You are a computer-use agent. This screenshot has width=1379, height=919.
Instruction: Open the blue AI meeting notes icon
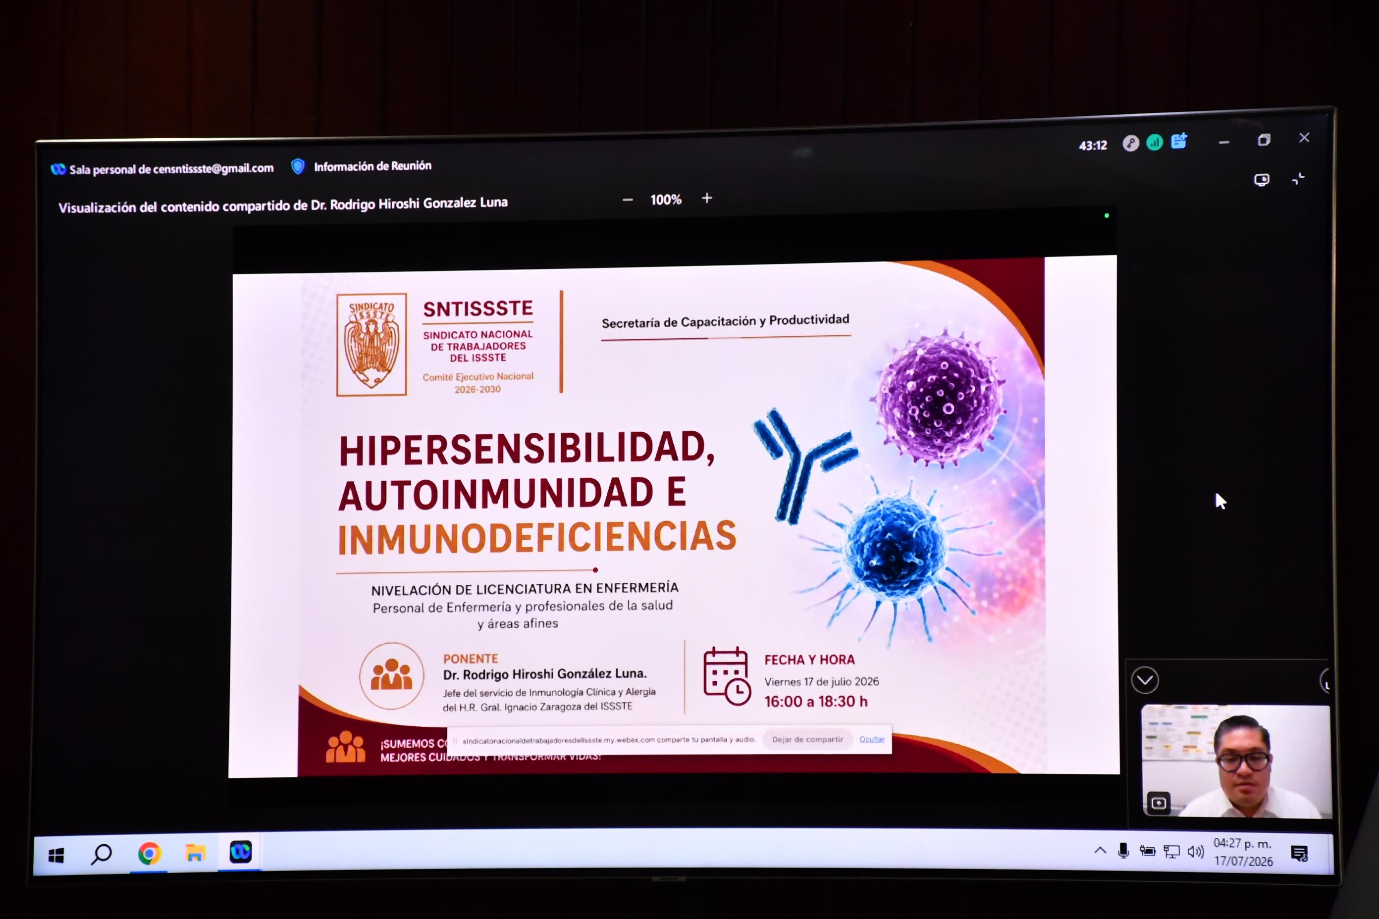pos(1179,141)
